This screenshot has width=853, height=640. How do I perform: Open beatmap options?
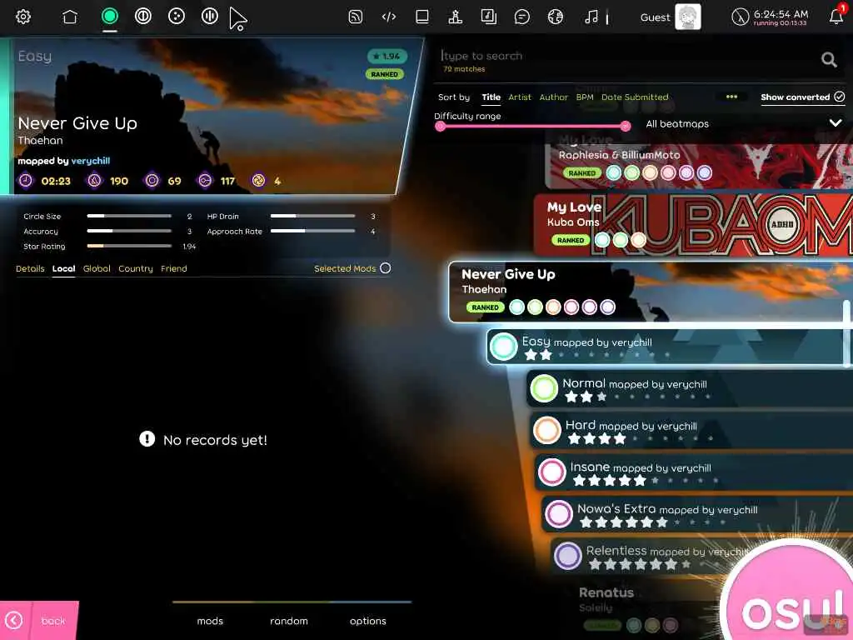click(367, 621)
